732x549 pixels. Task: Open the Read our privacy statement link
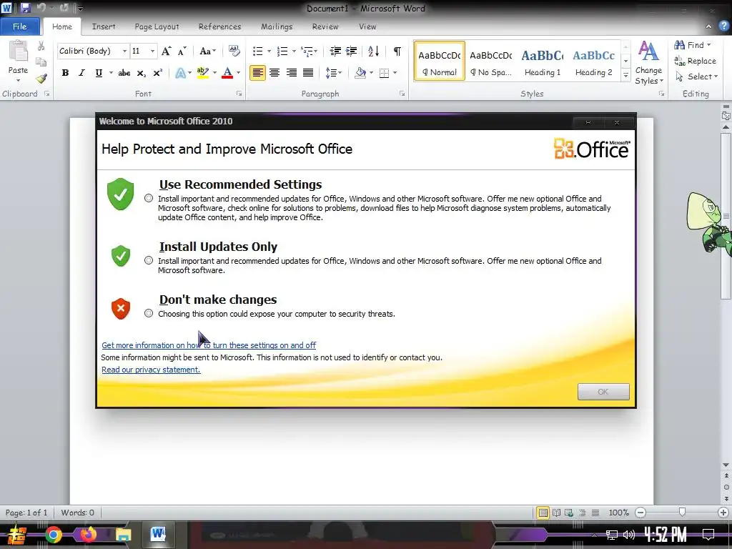151,370
